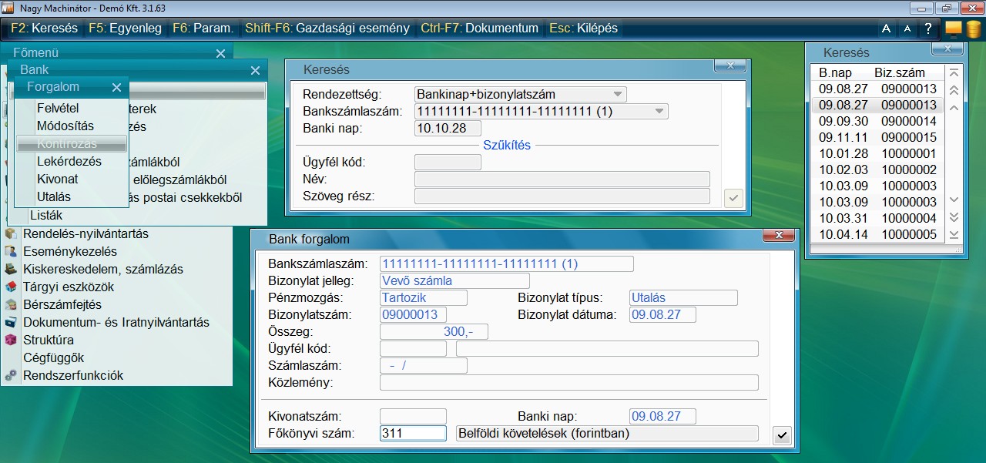Click Ctrl-F7: Dokumentum toolbar command
The height and width of the screenshot is (463, 986).
pyautogui.click(x=479, y=29)
